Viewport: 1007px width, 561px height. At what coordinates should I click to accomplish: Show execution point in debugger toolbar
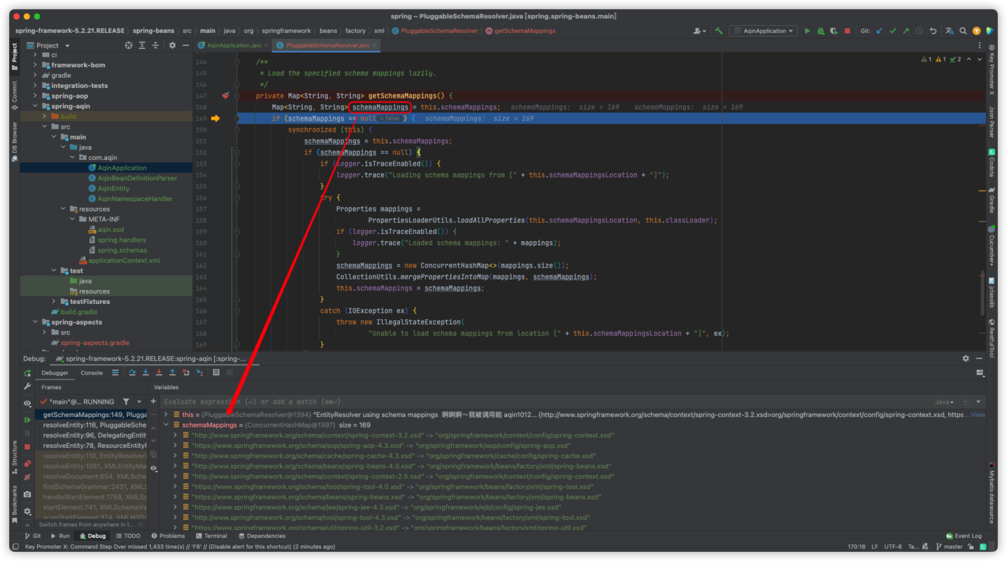point(115,373)
